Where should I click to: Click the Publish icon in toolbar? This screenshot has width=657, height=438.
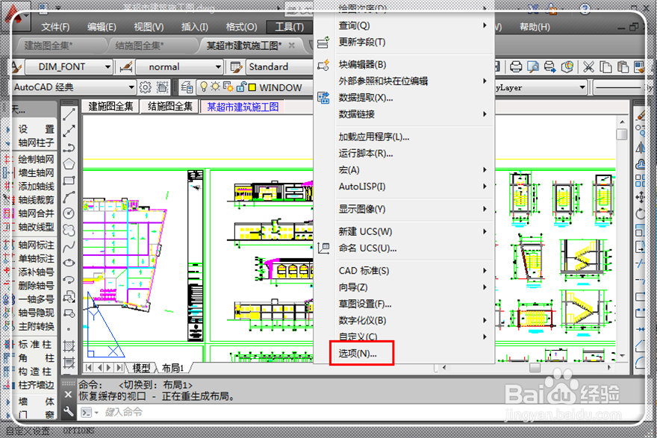tap(549, 66)
